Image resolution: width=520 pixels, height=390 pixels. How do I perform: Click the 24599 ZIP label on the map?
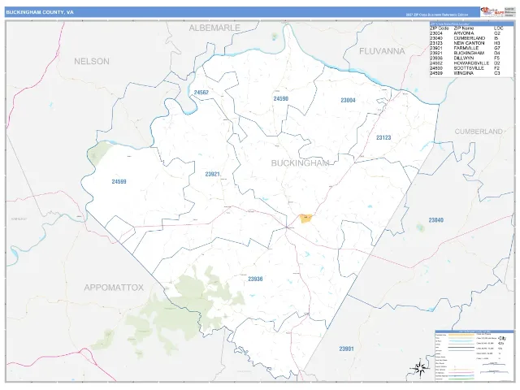(119, 181)
